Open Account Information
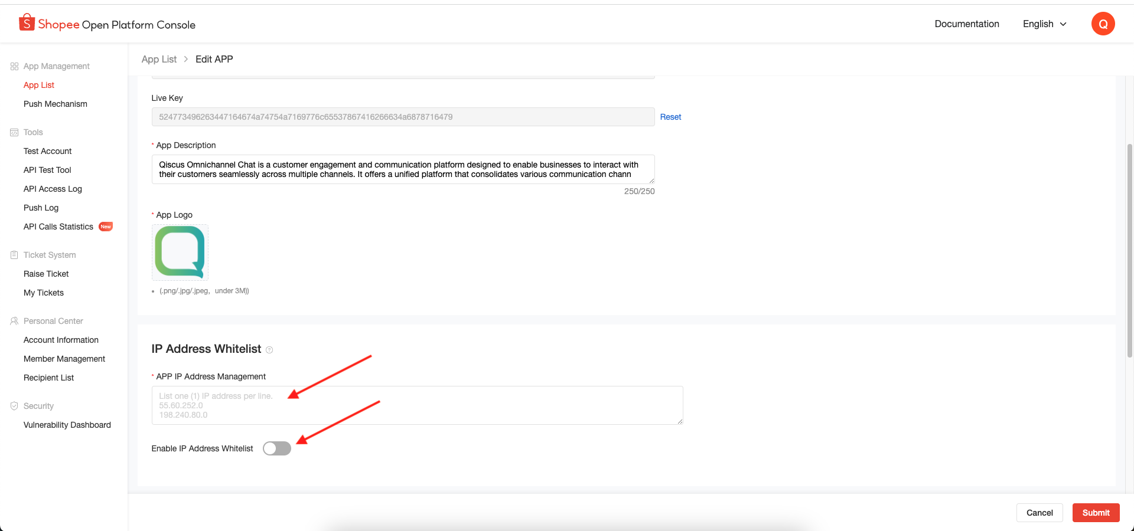Viewport: 1134px width, 531px height. (61, 340)
